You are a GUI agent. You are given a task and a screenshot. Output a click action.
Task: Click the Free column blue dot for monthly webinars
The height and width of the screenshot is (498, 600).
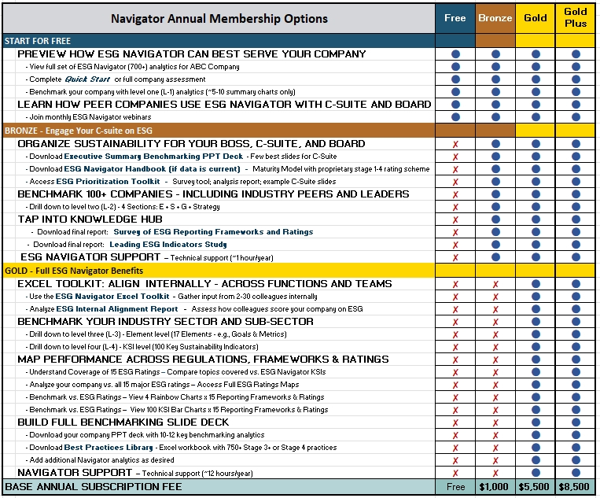[x=455, y=117]
